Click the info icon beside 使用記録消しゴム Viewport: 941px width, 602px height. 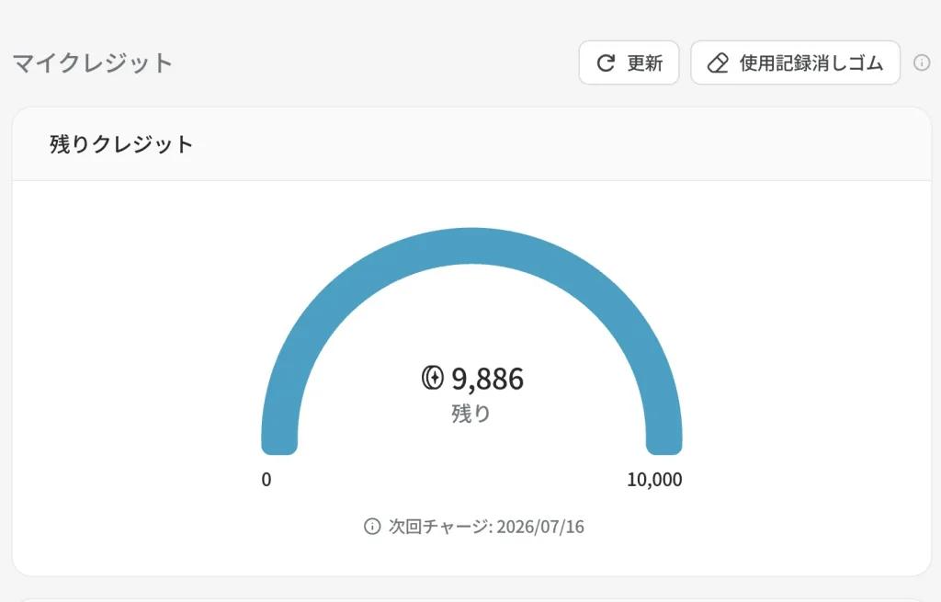[922, 62]
